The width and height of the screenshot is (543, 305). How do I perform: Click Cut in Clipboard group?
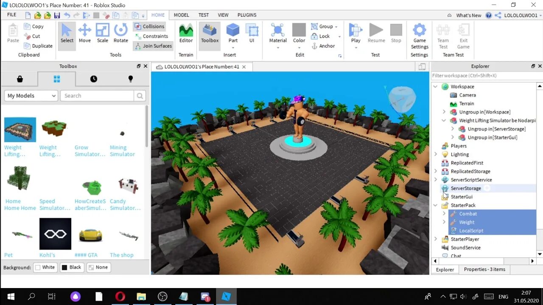[x=32, y=36]
